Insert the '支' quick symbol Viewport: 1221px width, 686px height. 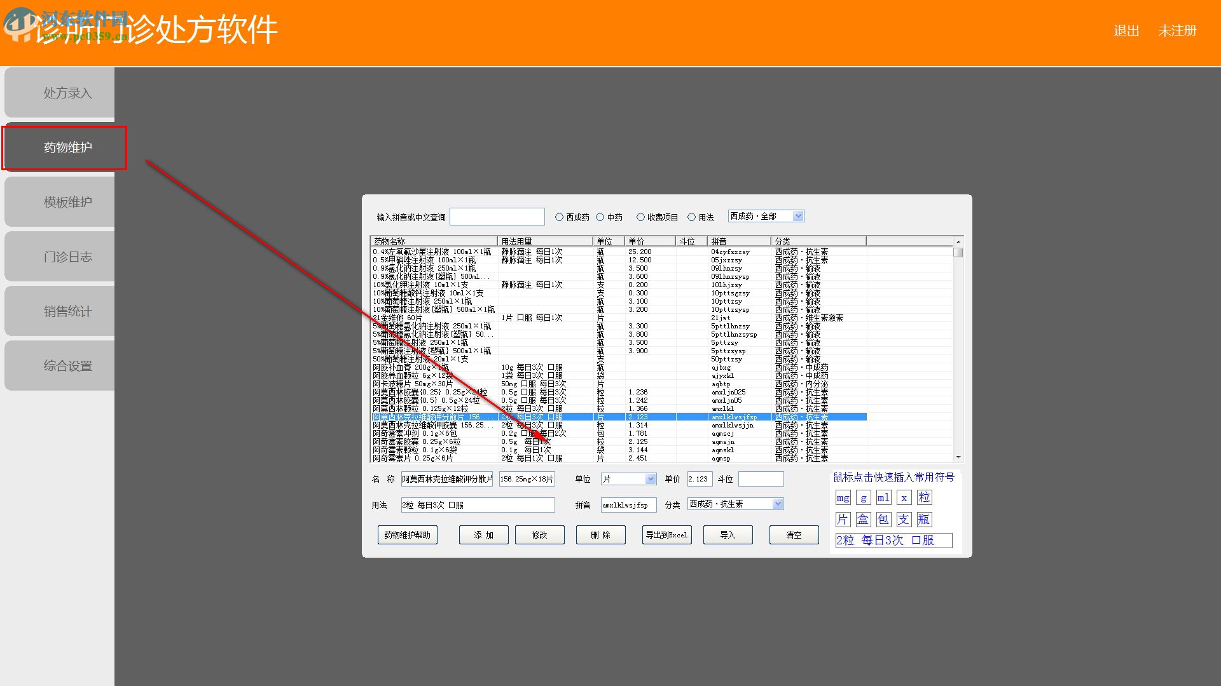point(904,520)
